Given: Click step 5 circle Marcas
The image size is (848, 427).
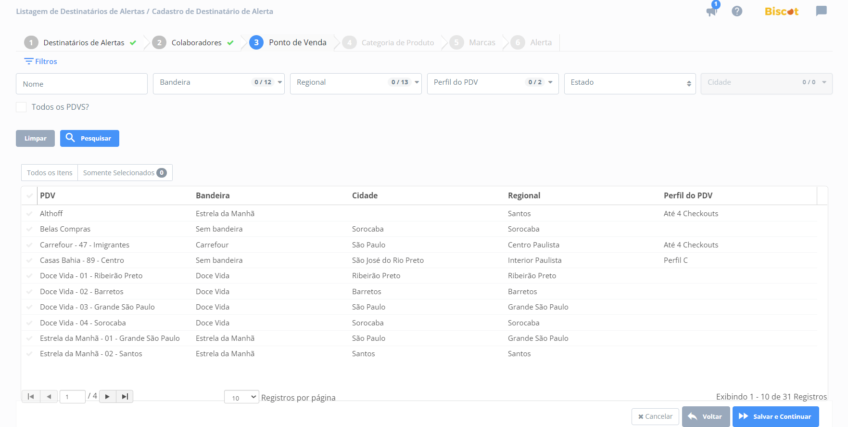Looking at the screenshot, I should pyautogui.click(x=456, y=42).
